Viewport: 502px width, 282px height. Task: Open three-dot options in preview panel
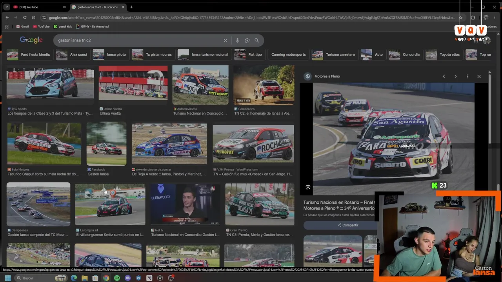[467, 76]
